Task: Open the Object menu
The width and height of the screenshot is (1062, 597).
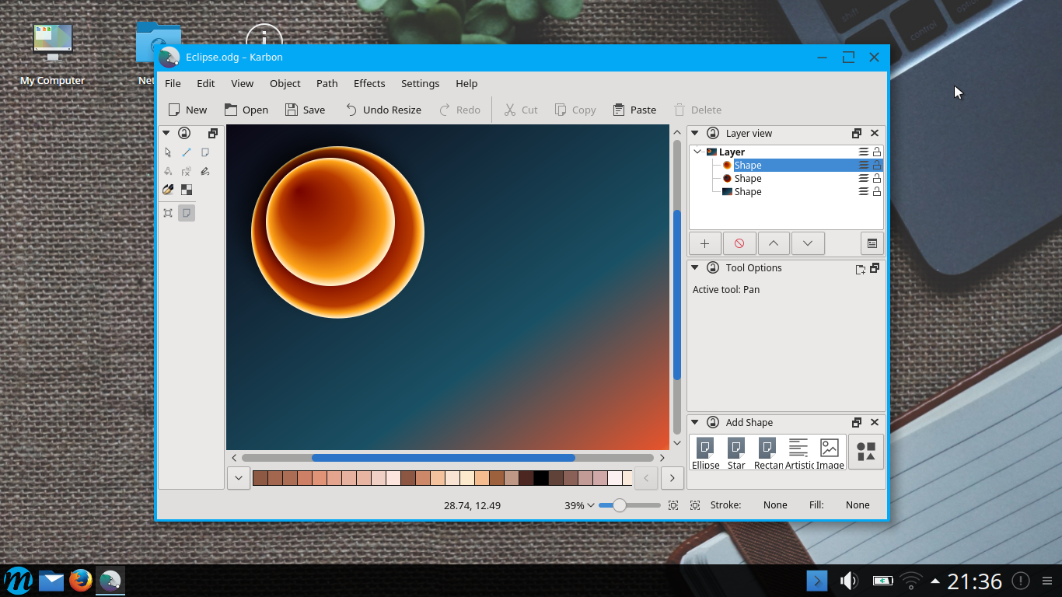Action: pos(285,83)
